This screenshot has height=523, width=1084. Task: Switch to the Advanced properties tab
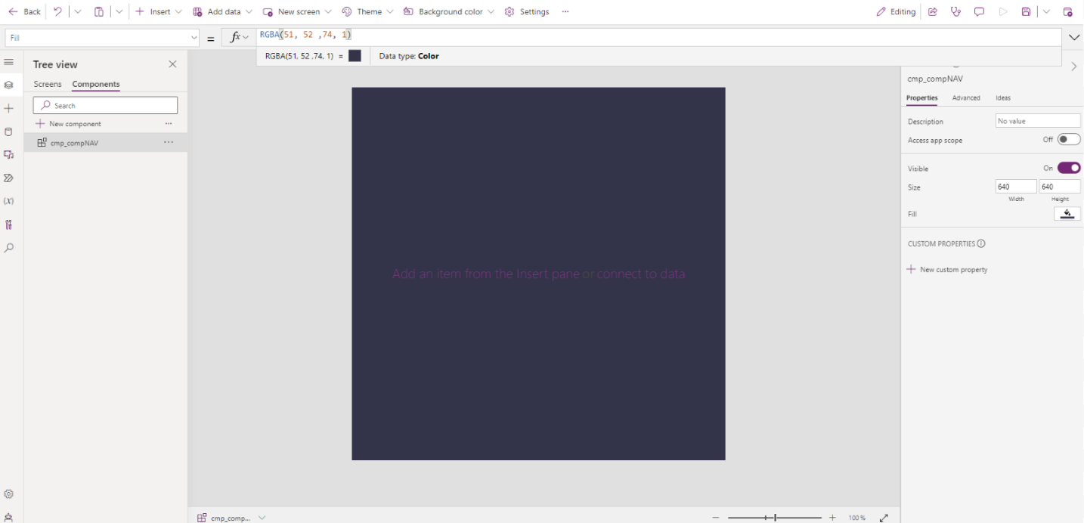[x=965, y=97]
